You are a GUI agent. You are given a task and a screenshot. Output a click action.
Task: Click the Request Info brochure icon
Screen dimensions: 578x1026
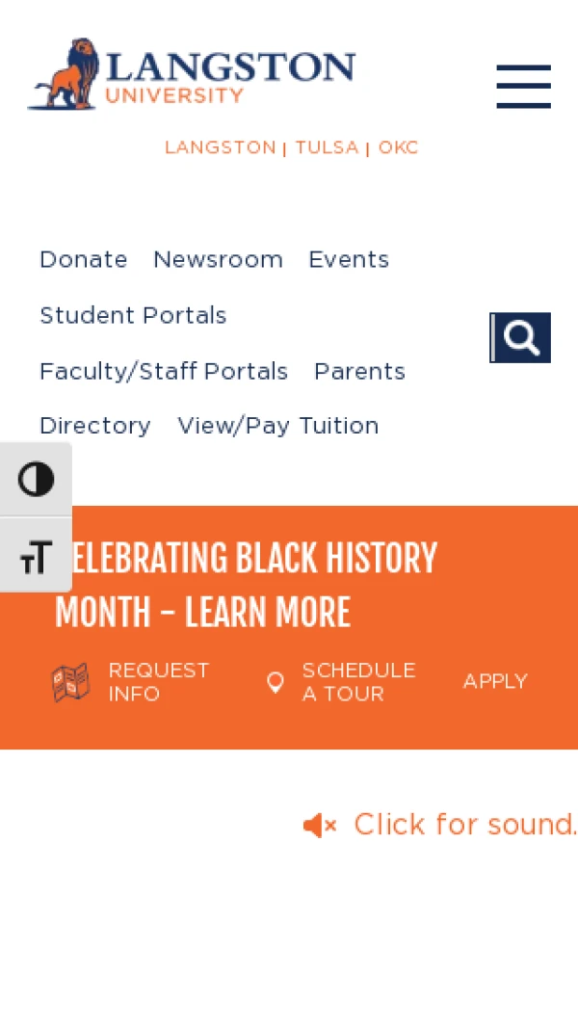(70, 682)
